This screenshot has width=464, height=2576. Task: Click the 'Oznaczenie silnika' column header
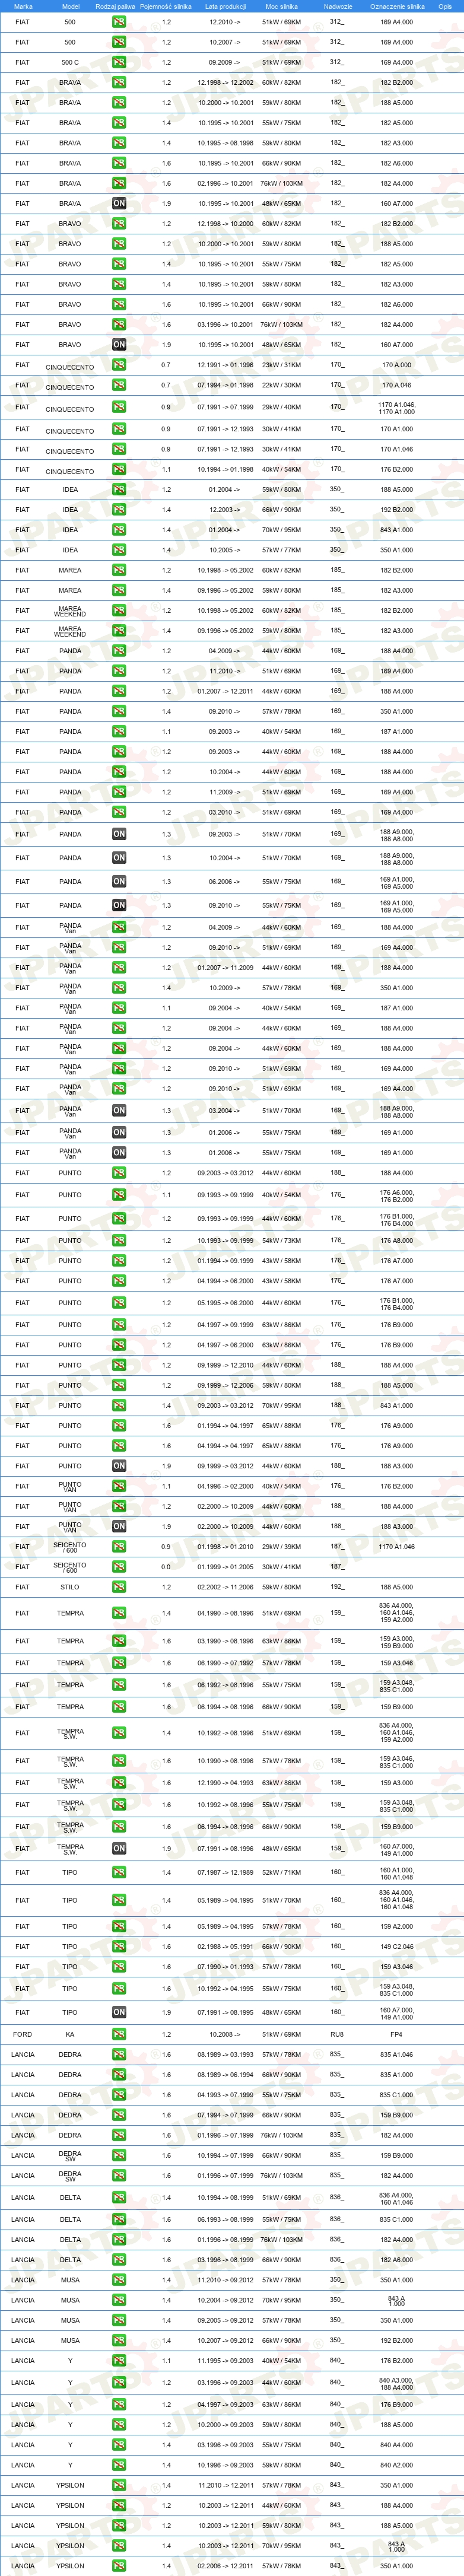tap(397, 6)
